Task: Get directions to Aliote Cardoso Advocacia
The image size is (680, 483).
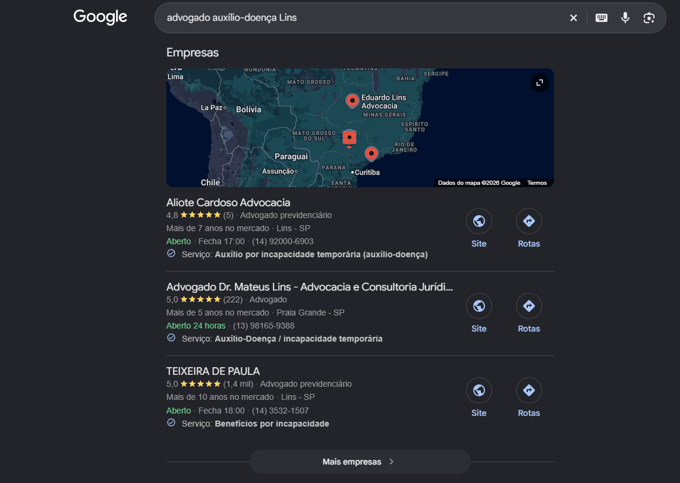Action: coord(528,221)
